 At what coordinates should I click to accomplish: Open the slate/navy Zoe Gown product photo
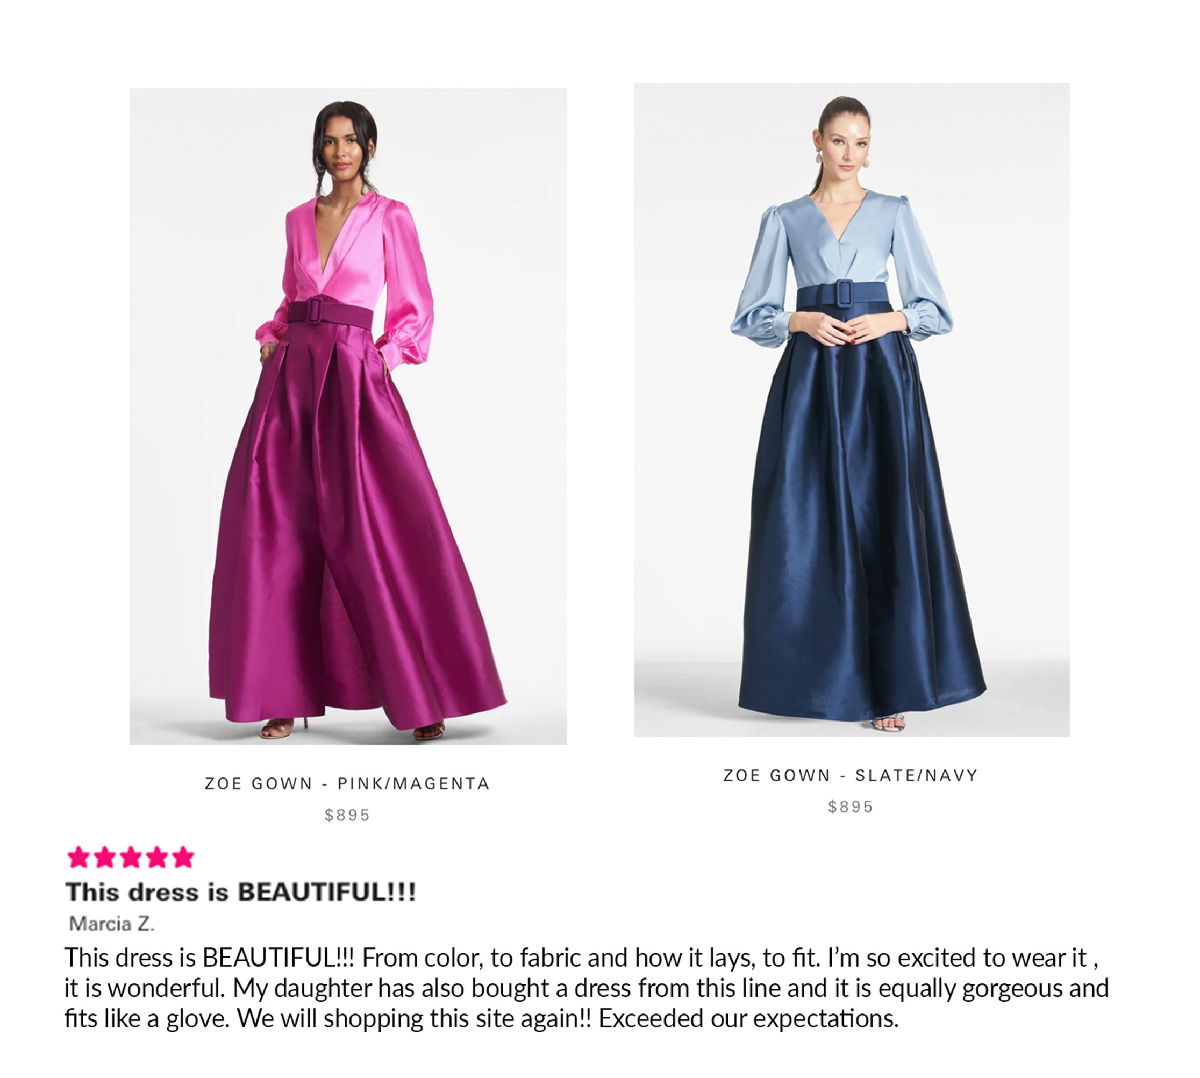(852, 410)
